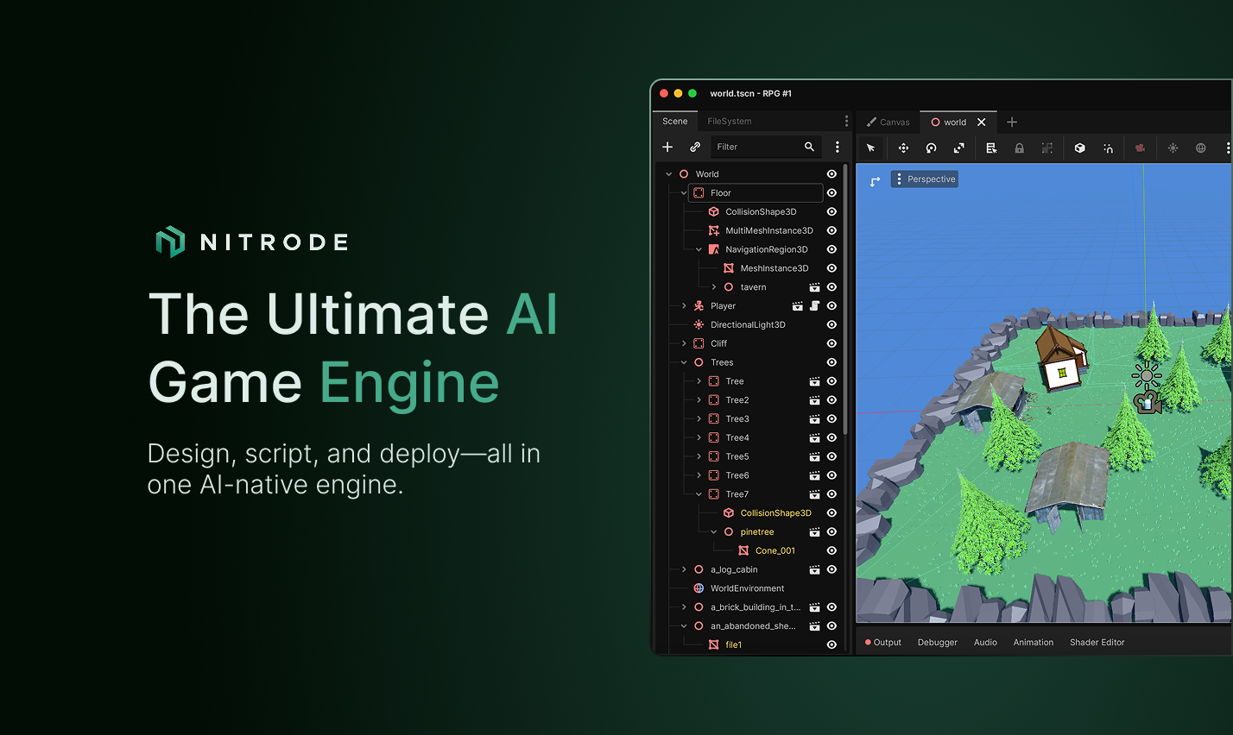
Task: Hide the a_log_cabin node
Action: (831, 569)
